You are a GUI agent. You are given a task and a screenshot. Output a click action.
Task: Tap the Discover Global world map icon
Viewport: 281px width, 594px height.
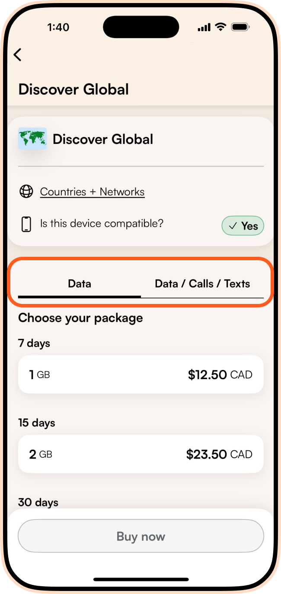(32, 139)
